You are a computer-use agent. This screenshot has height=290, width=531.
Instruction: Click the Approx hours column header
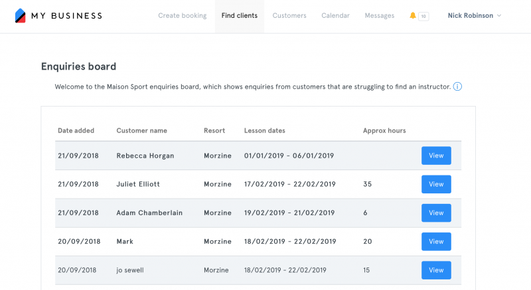pyautogui.click(x=384, y=130)
